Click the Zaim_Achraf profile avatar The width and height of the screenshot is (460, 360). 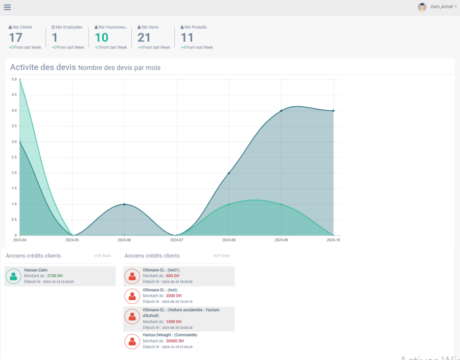click(422, 7)
